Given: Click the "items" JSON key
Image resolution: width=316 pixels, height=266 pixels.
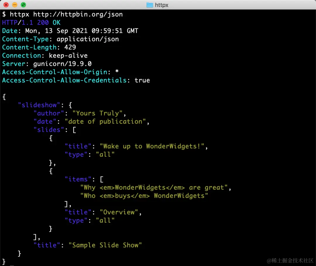Looking at the screenshot, I should point(78,179).
